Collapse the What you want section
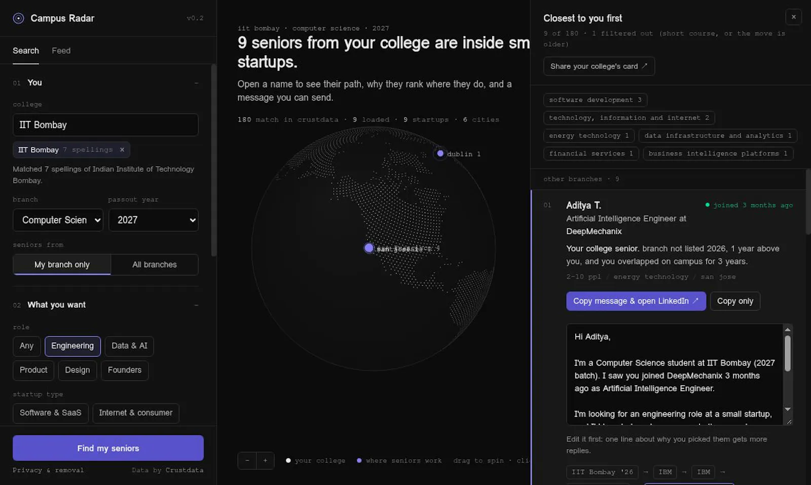 [196, 305]
